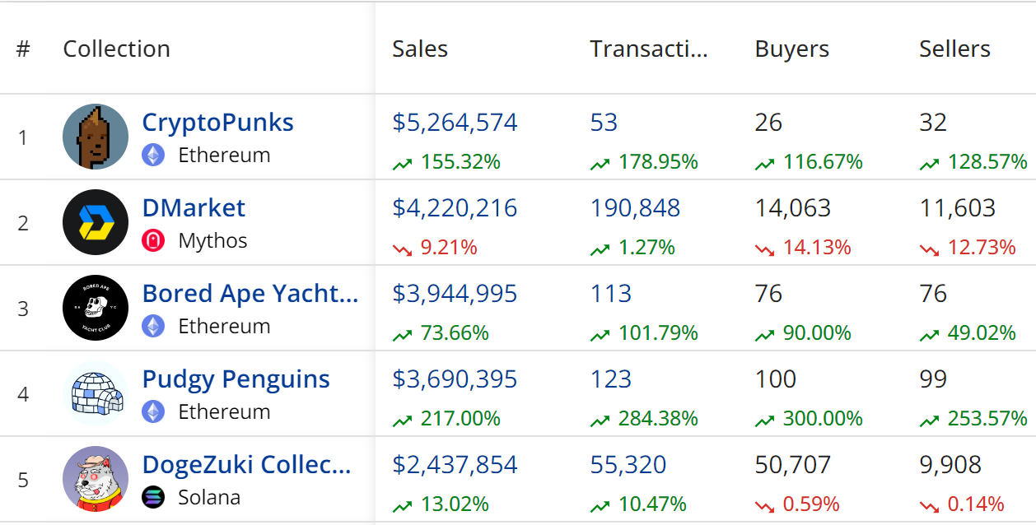Click the # rank column header

23,49
